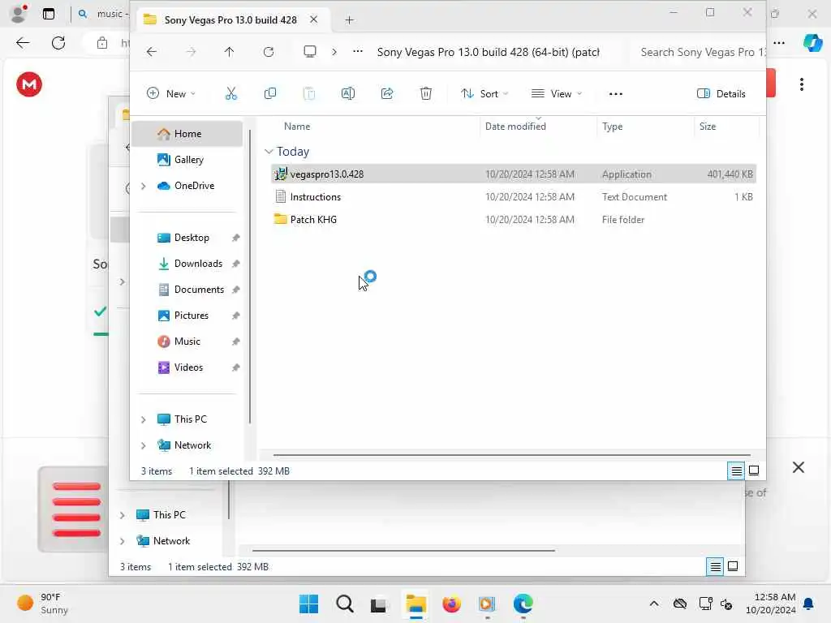This screenshot has height=623, width=831.
Task: Open Gallery in navigation pane
Action: (187, 160)
